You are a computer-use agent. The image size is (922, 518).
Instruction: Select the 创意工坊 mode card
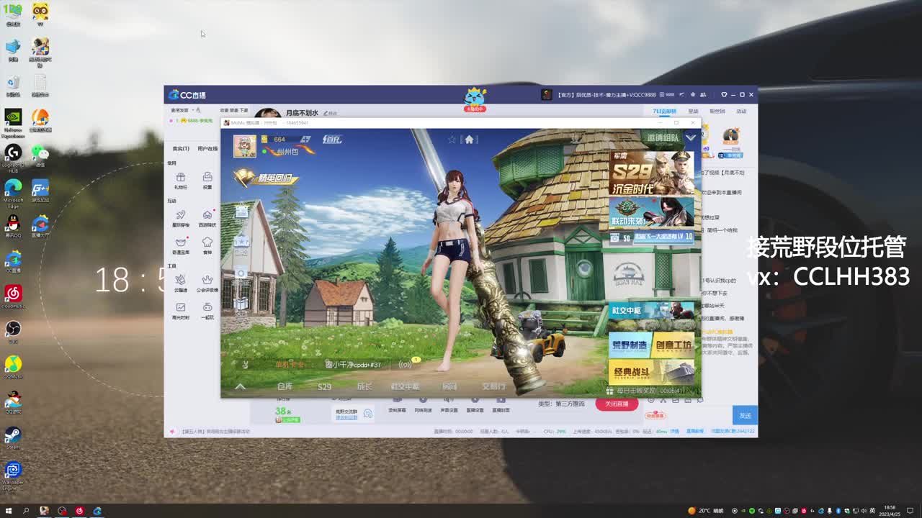click(x=673, y=345)
